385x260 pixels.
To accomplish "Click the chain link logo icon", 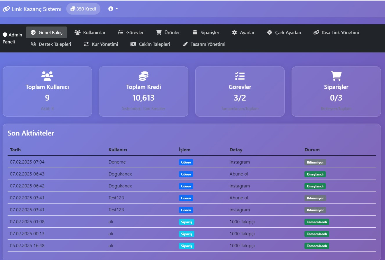I will coord(6,9).
